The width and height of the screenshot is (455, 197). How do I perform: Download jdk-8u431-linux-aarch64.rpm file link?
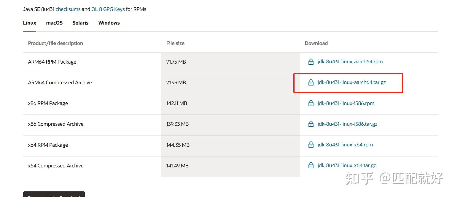pos(350,62)
